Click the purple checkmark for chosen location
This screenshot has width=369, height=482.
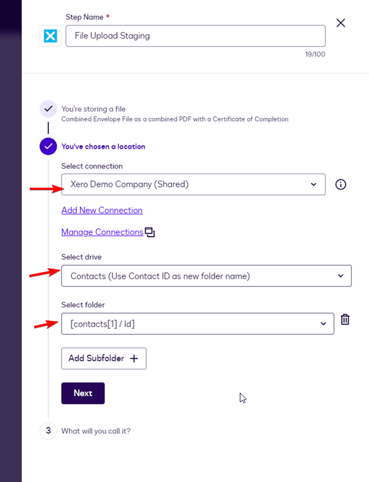tap(48, 146)
